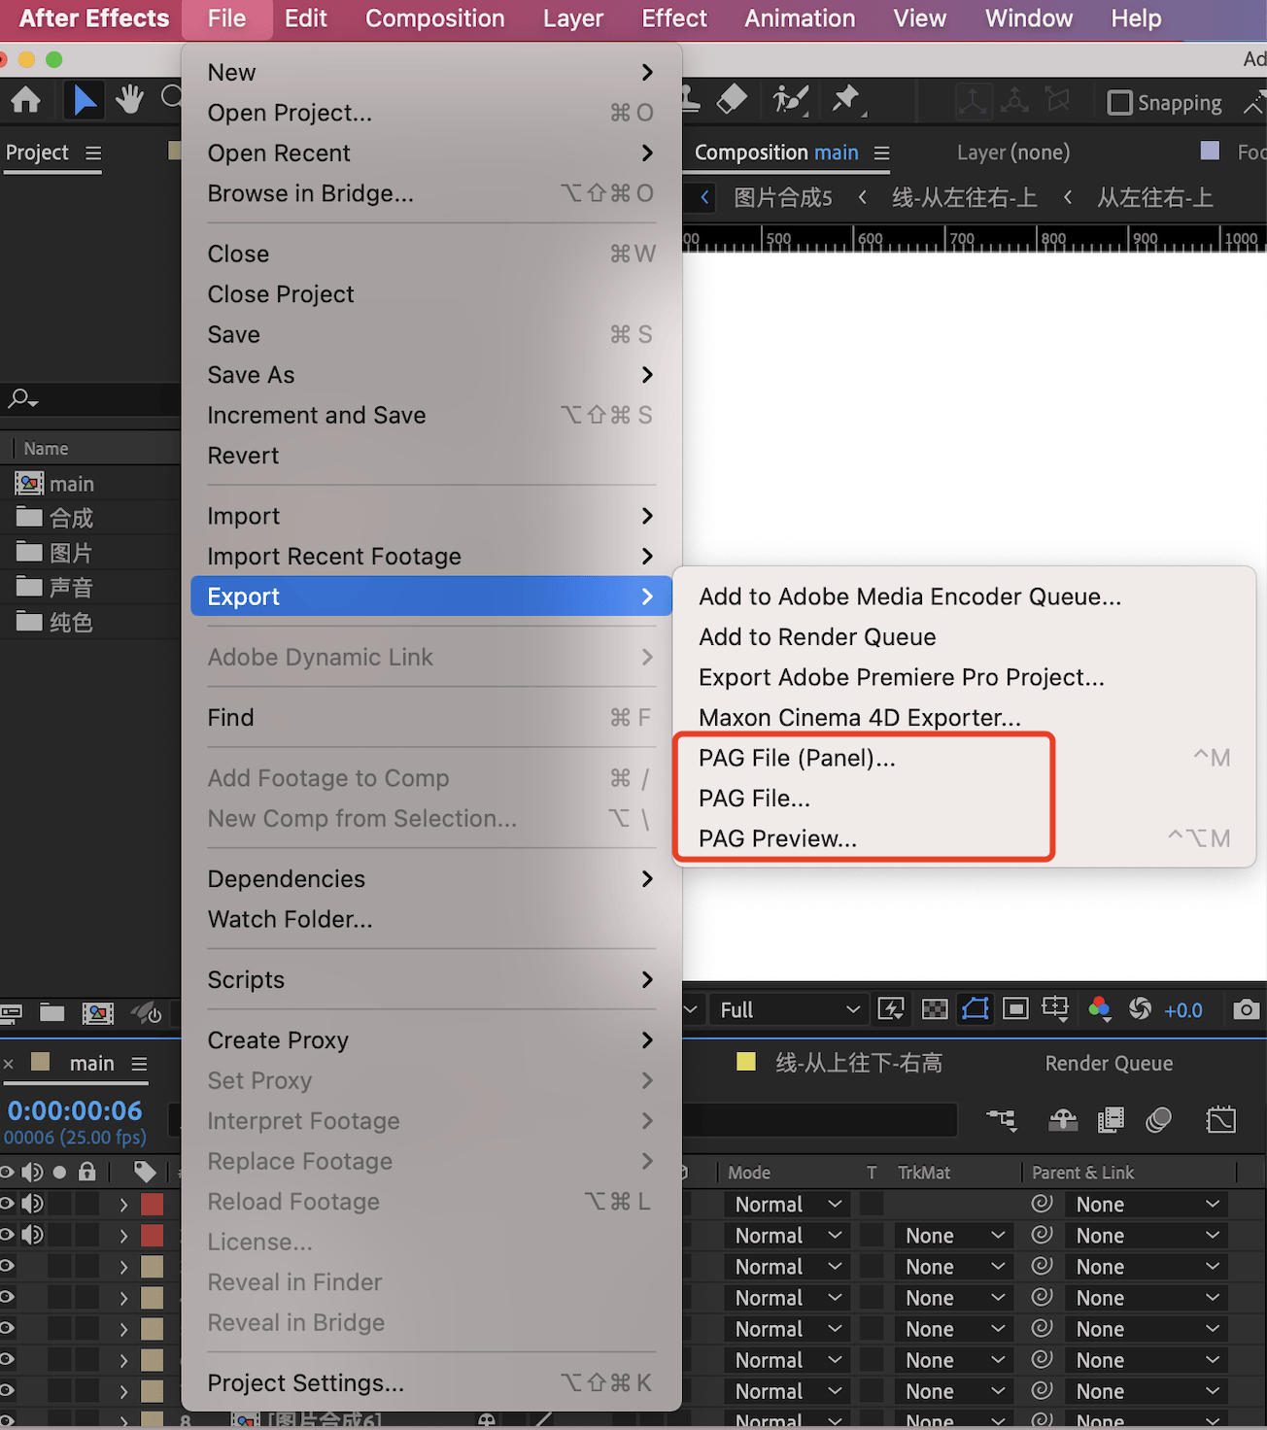This screenshot has width=1267, height=1430.
Task: Click the New Folder icon in Project panel
Action: (x=52, y=1013)
